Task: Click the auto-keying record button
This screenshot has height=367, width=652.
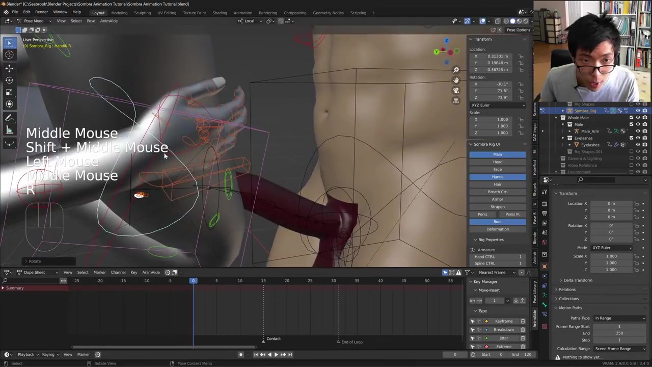Action: coord(241,354)
